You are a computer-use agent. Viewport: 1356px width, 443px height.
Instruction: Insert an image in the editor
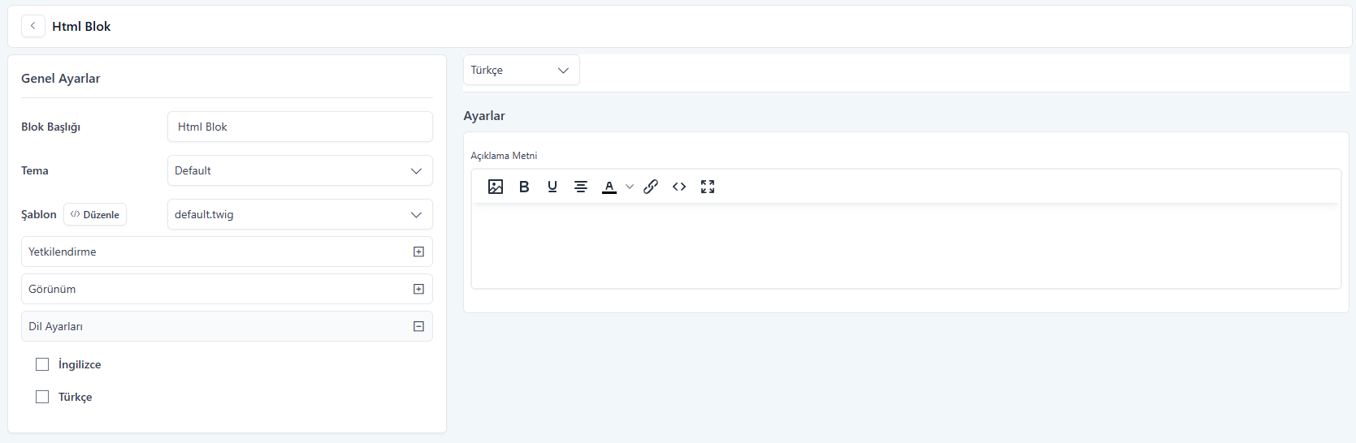pyautogui.click(x=496, y=187)
